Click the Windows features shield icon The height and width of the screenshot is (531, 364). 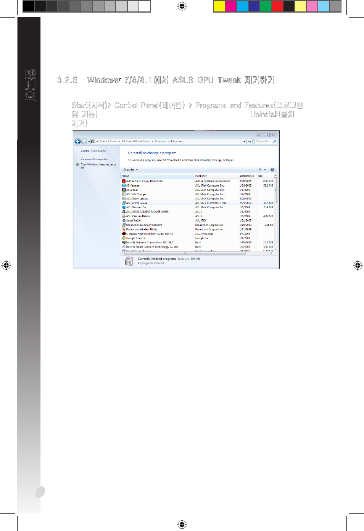pyautogui.click(x=77, y=165)
